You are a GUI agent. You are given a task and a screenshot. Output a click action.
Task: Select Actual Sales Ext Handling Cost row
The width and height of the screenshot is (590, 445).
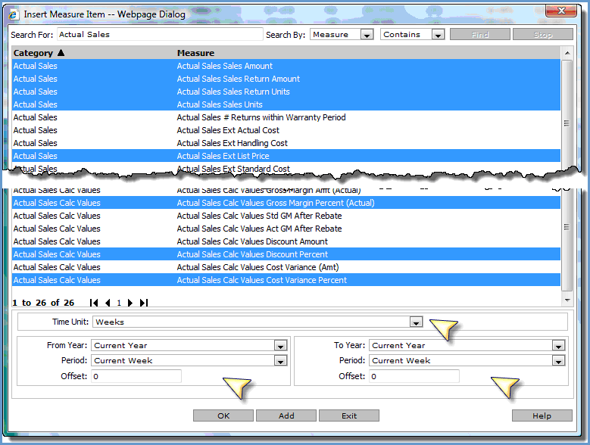(232, 143)
